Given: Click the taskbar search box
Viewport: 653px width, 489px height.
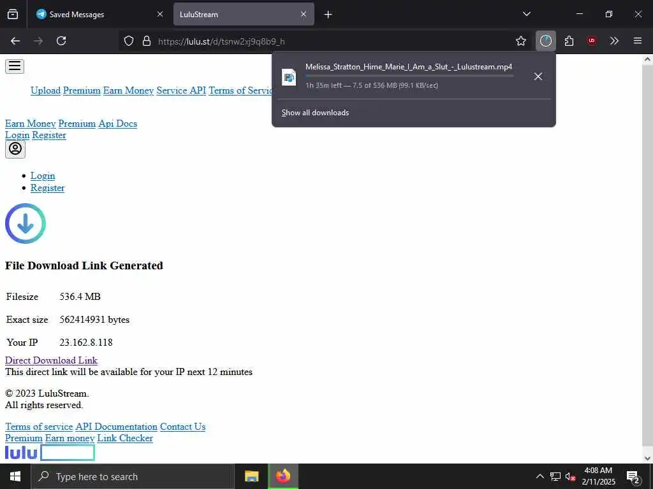Looking at the screenshot, I should (133, 476).
